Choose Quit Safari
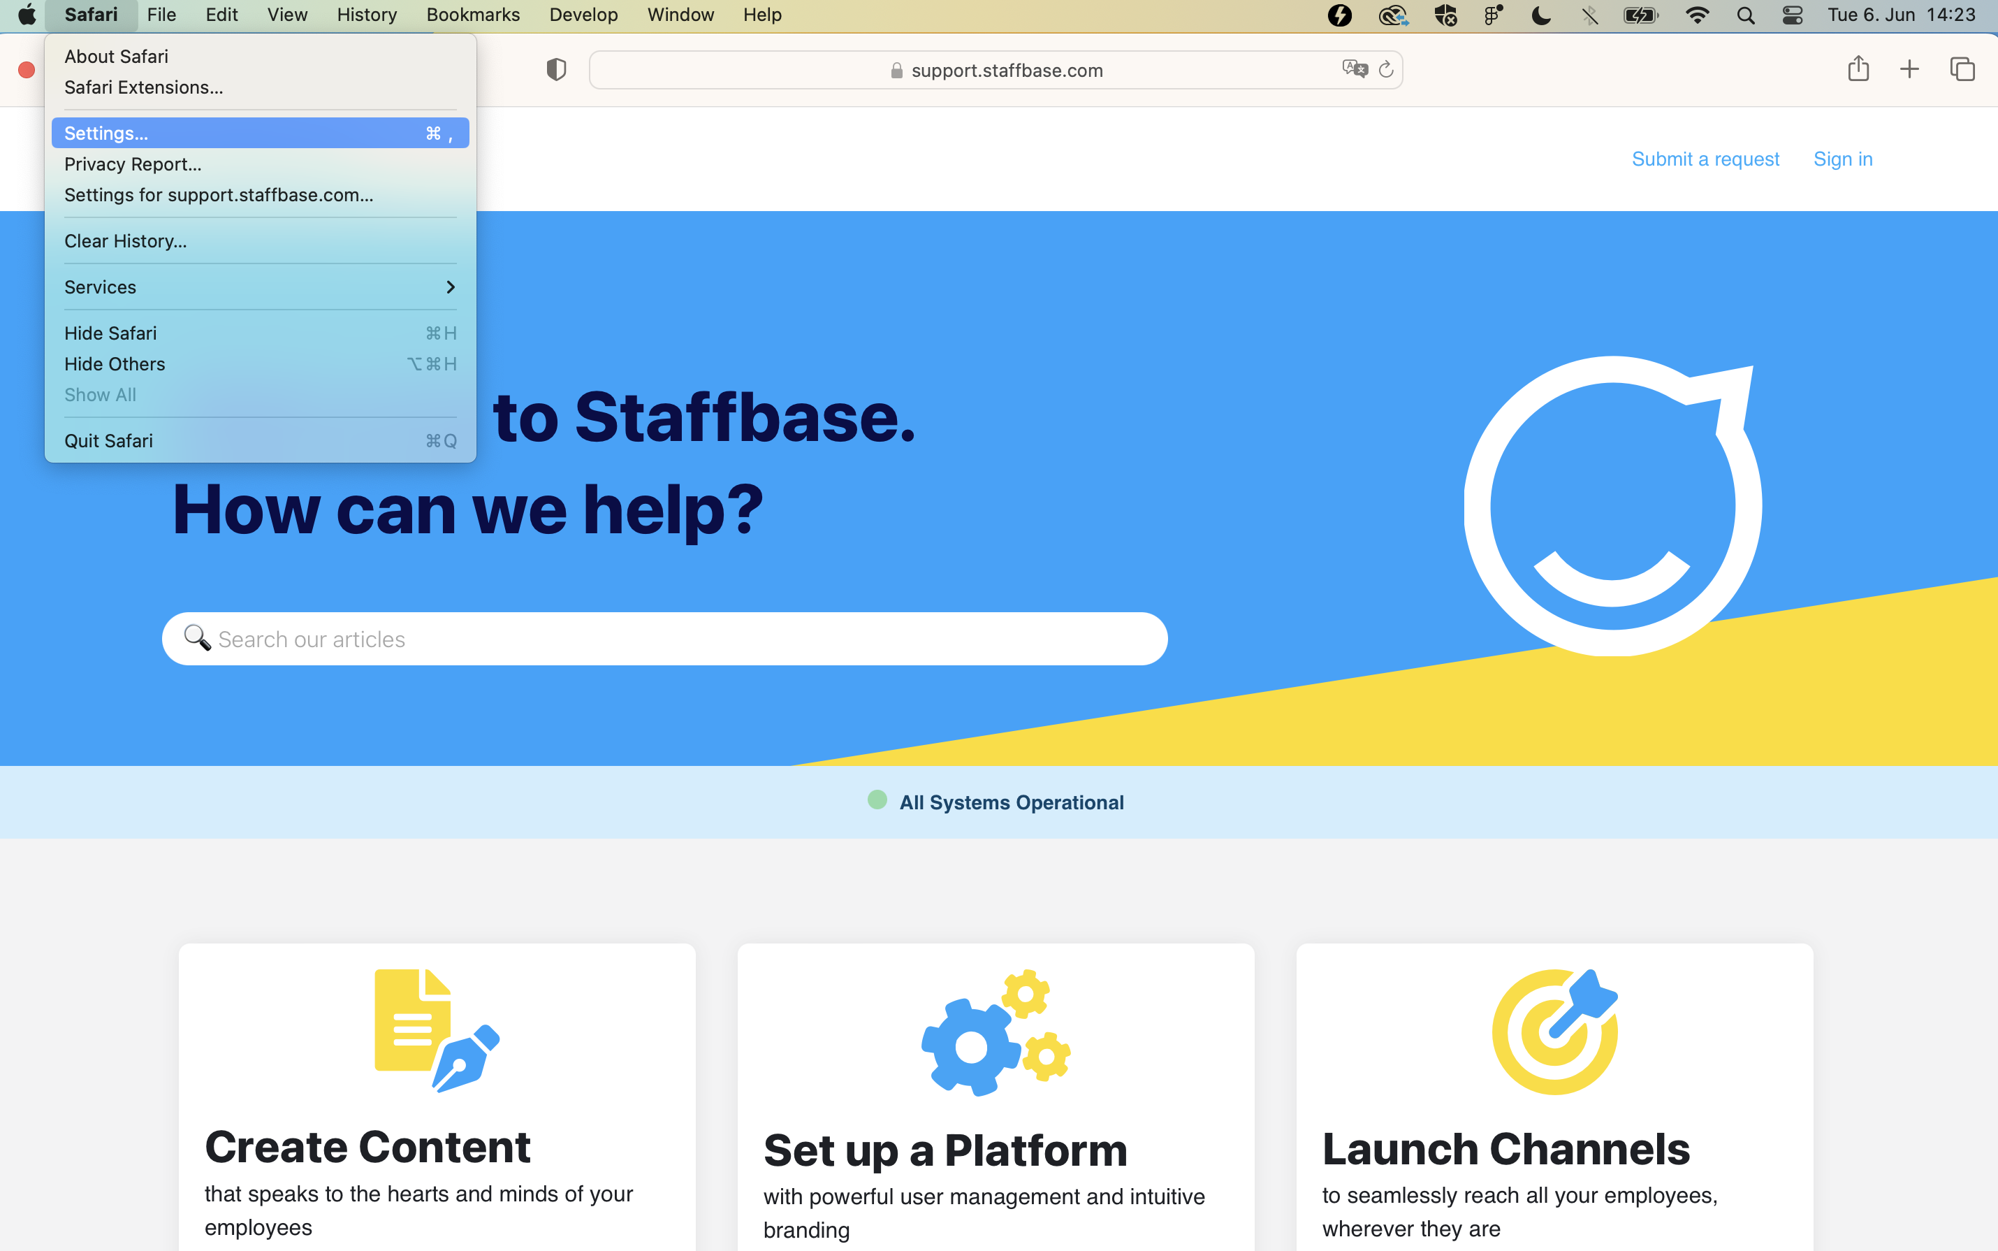Screen dimensions: 1998x1251 point(261,441)
